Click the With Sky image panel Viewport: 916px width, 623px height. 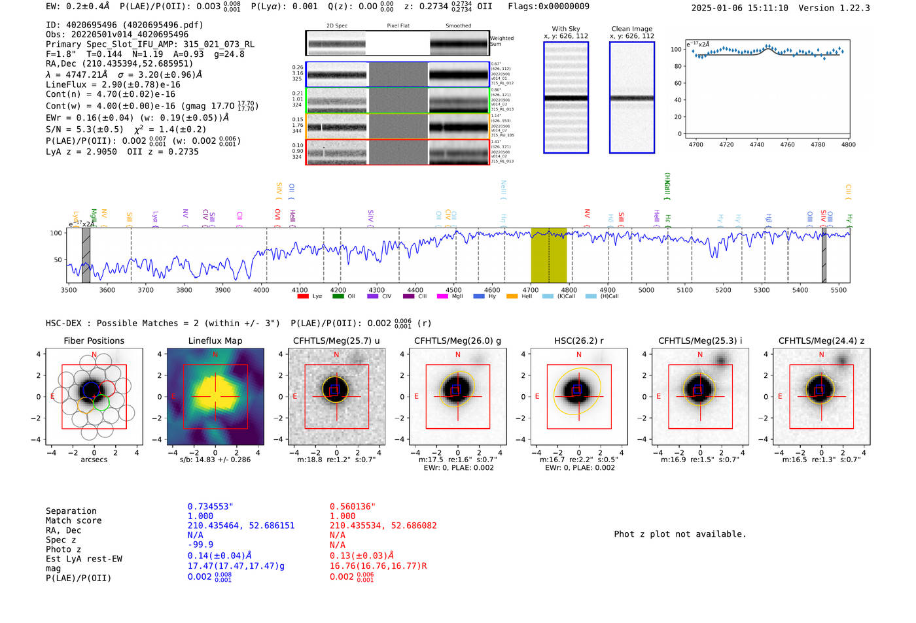click(566, 97)
